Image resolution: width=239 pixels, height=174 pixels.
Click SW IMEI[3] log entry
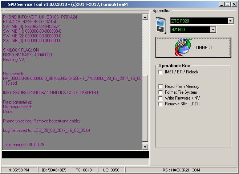coord(32,41)
